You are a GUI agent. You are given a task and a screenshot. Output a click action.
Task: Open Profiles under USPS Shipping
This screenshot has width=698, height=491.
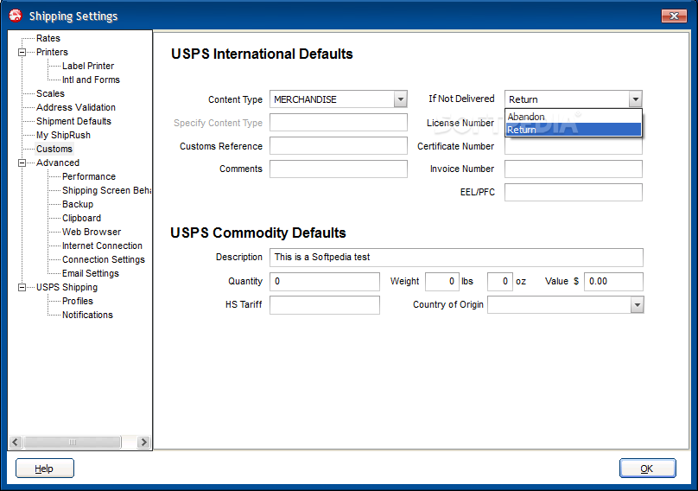click(78, 301)
